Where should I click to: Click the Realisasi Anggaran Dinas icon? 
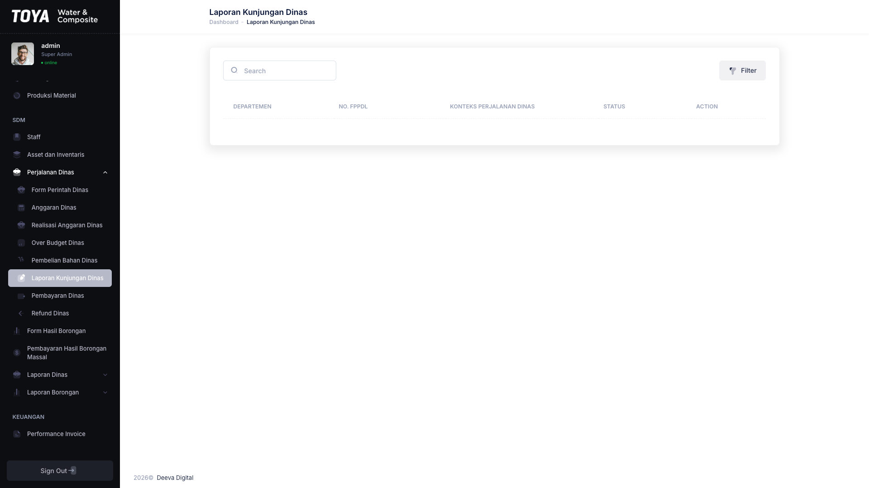(x=21, y=225)
